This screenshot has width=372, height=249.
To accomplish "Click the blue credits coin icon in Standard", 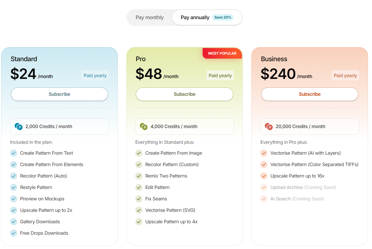I will click(x=19, y=126).
